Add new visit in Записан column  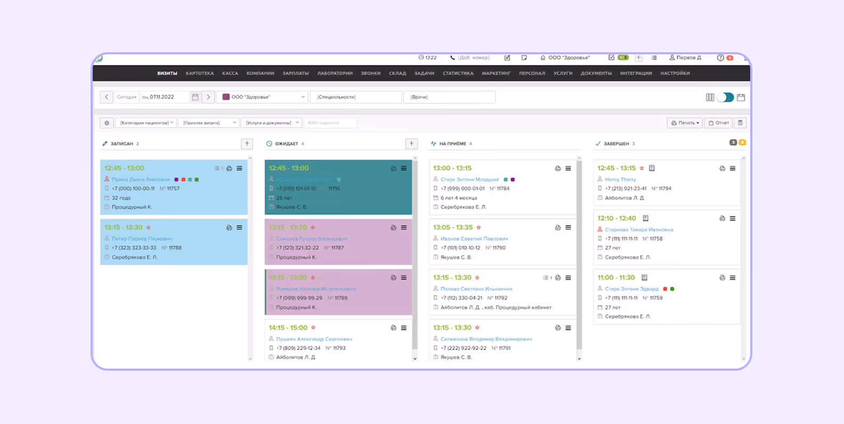pos(247,143)
